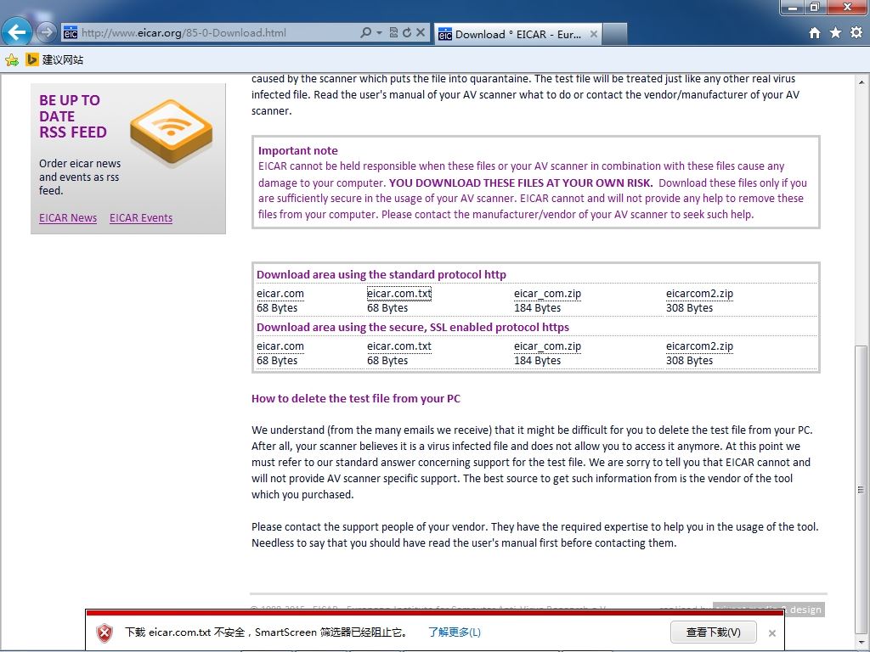Open the 了解更多(L) link

455,632
